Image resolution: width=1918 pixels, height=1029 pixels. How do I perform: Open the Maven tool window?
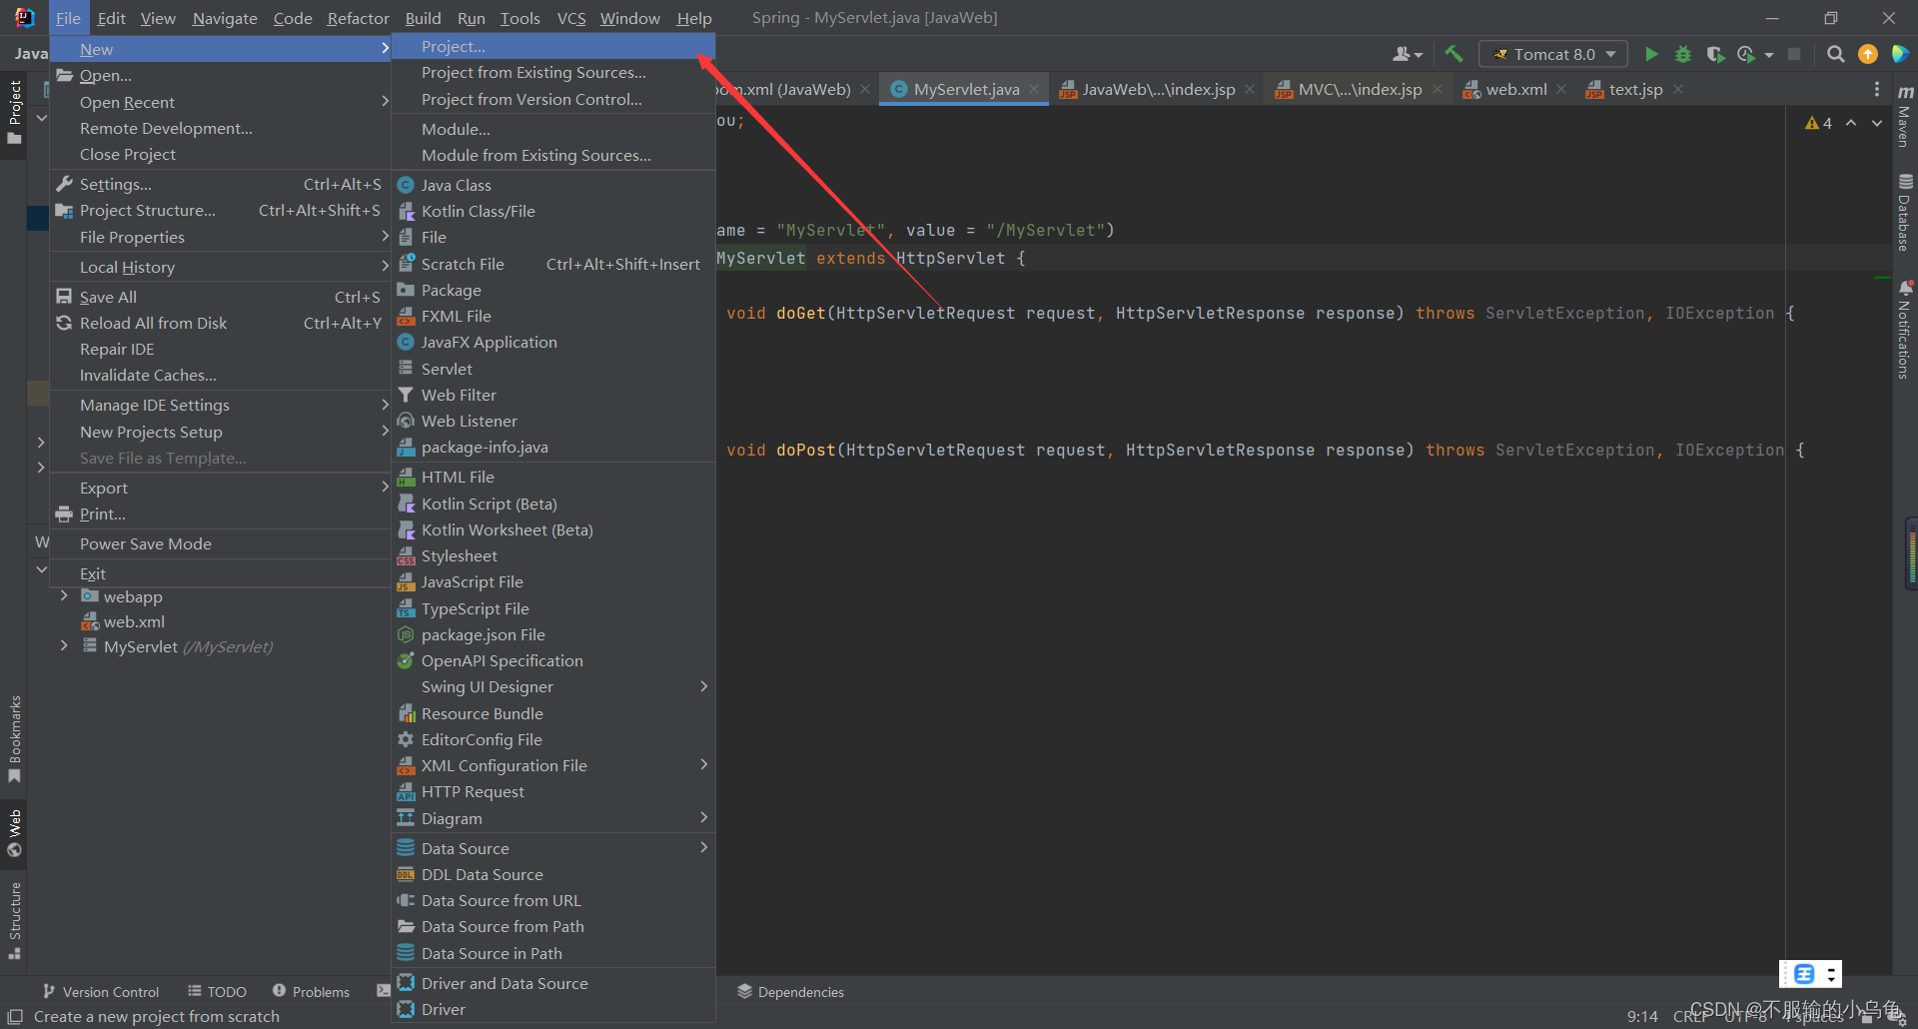coord(1905,118)
